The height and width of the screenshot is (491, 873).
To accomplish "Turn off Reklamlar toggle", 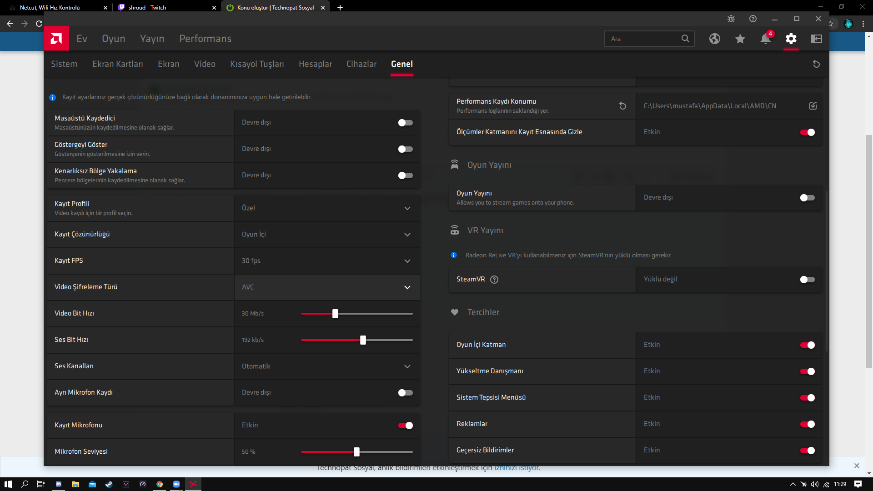I will point(807,424).
